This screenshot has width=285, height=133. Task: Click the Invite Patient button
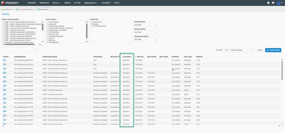click(273, 50)
